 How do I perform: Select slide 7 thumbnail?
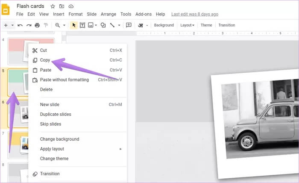click(x=18, y=145)
